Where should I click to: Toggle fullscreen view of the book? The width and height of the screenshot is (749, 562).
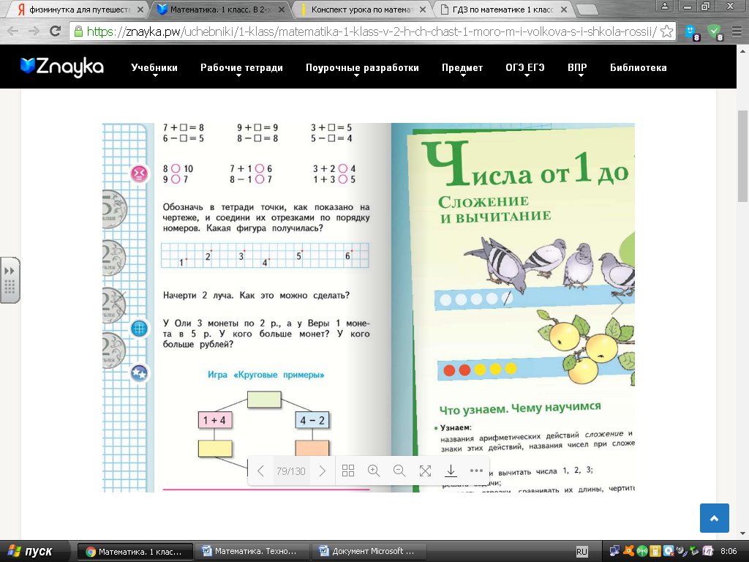(x=425, y=471)
